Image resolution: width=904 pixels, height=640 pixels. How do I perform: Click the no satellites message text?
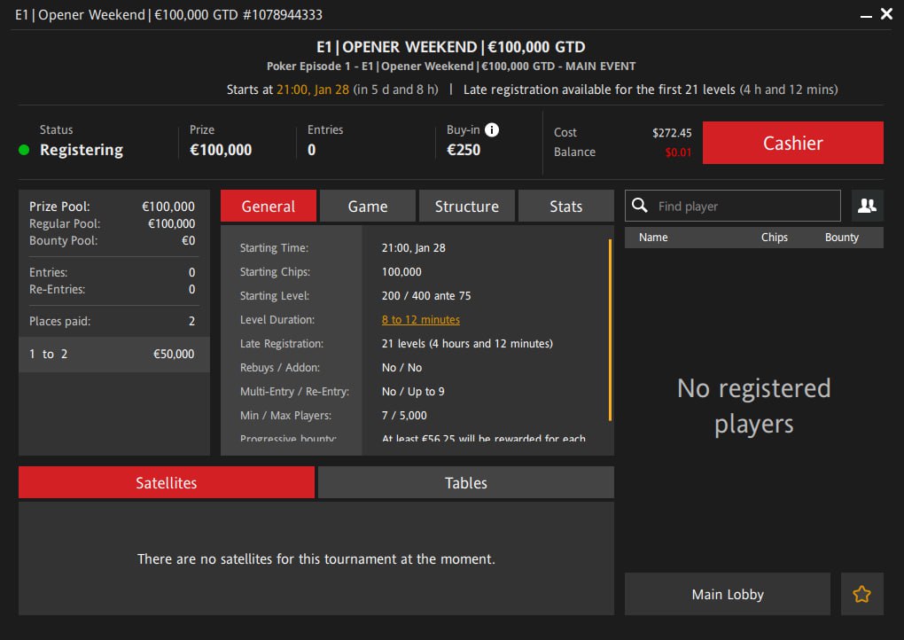tap(316, 558)
